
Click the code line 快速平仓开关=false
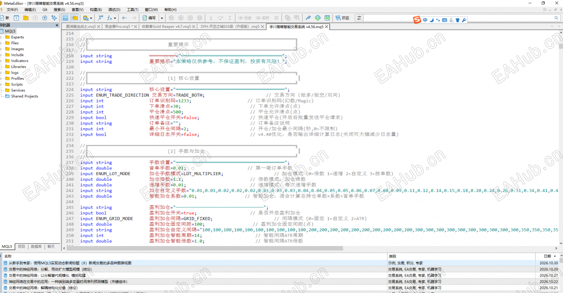[174, 117]
